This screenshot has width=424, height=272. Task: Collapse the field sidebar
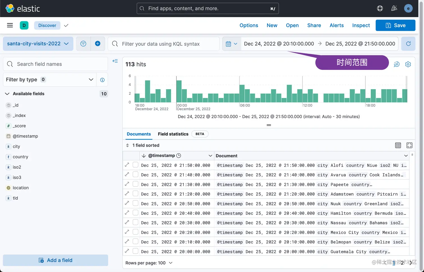[115, 61]
